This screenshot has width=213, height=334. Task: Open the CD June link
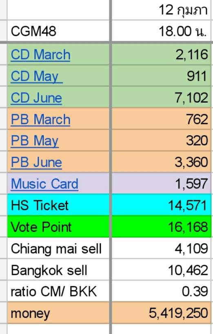pos(36,98)
